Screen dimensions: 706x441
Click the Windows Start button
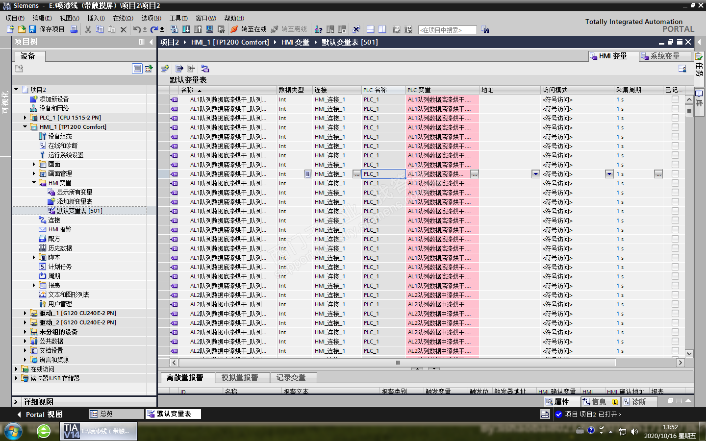13,431
